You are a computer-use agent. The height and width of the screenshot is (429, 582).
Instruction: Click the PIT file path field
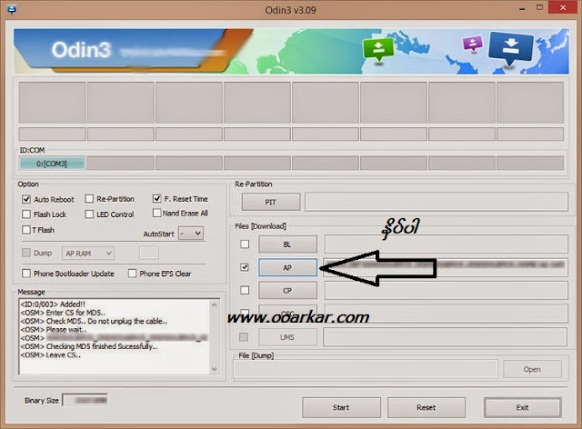(436, 202)
